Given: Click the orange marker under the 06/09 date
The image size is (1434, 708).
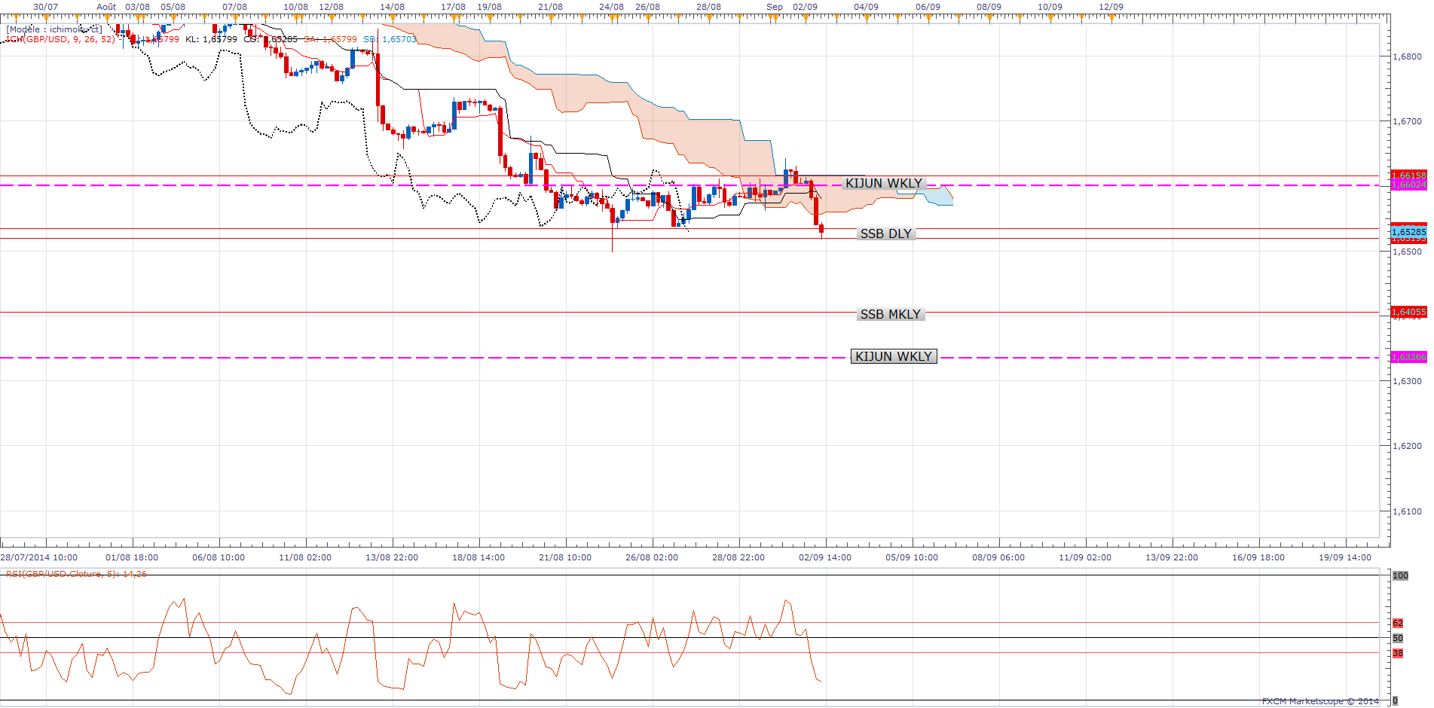Looking at the screenshot, I should point(928,17).
